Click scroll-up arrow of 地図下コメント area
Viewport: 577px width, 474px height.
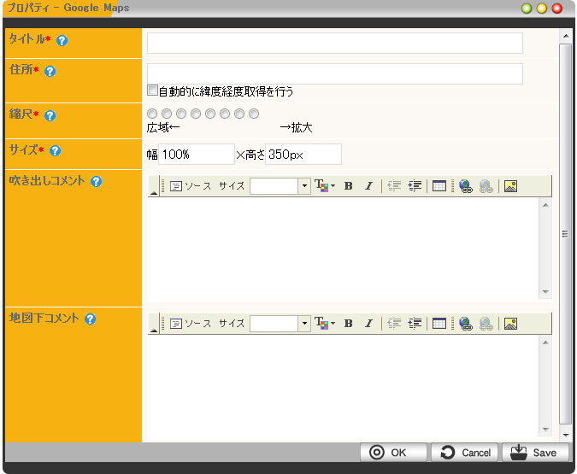[x=545, y=342]
